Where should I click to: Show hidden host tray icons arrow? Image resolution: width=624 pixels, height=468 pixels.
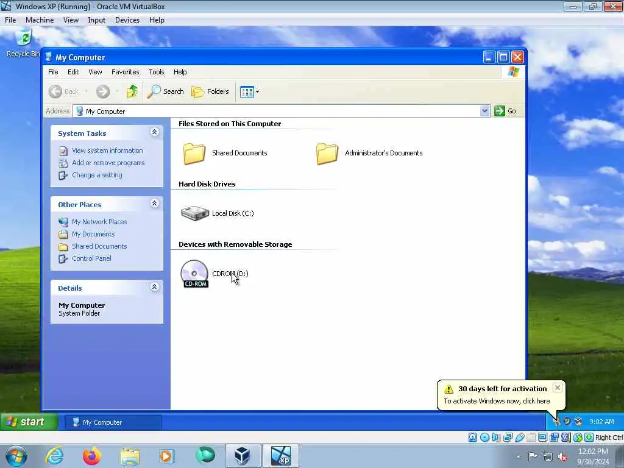[x=518, y=456]
